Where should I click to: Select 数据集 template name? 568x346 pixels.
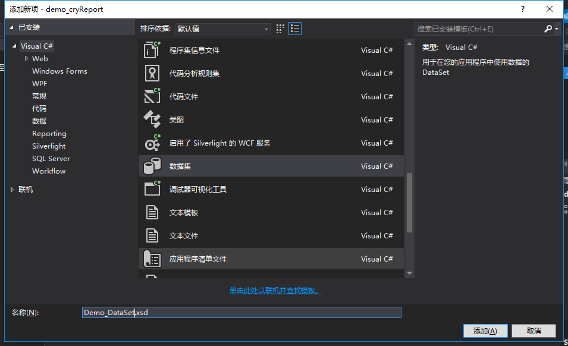pos(180,166)
